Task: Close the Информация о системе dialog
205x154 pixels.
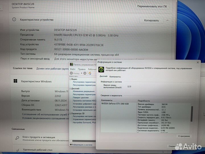Action: tap(198, 62)
